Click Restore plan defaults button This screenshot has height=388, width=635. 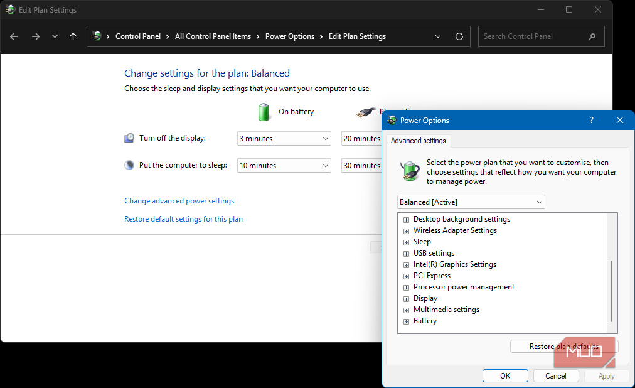563,347
